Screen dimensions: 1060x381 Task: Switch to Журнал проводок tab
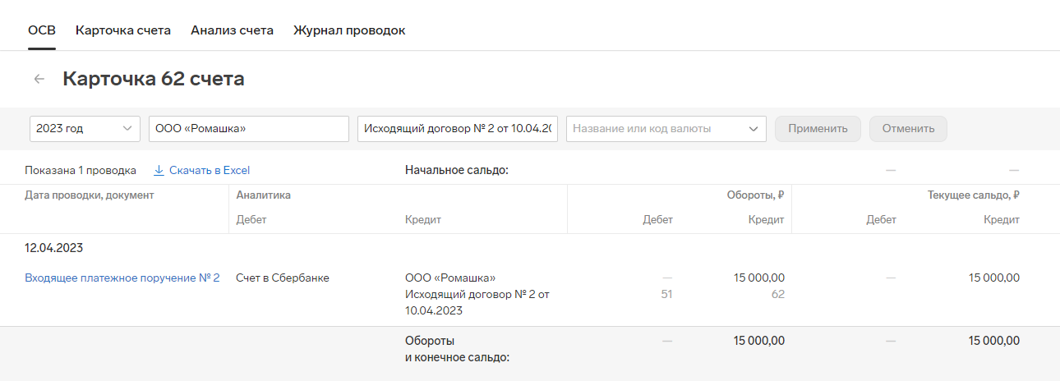coord(349,30)
